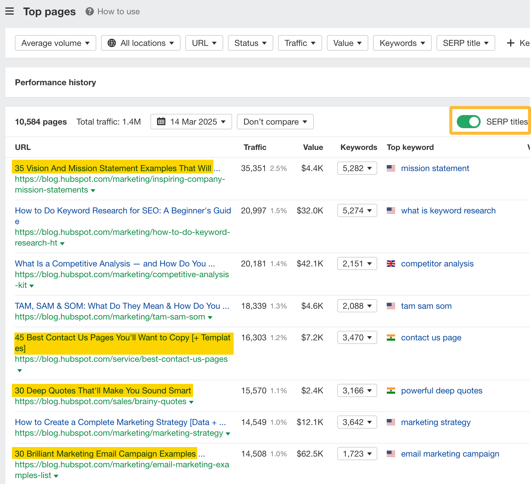531x484 pixels.
Task: Open the Status filter dropdown
Action: (x=250, y=43)
